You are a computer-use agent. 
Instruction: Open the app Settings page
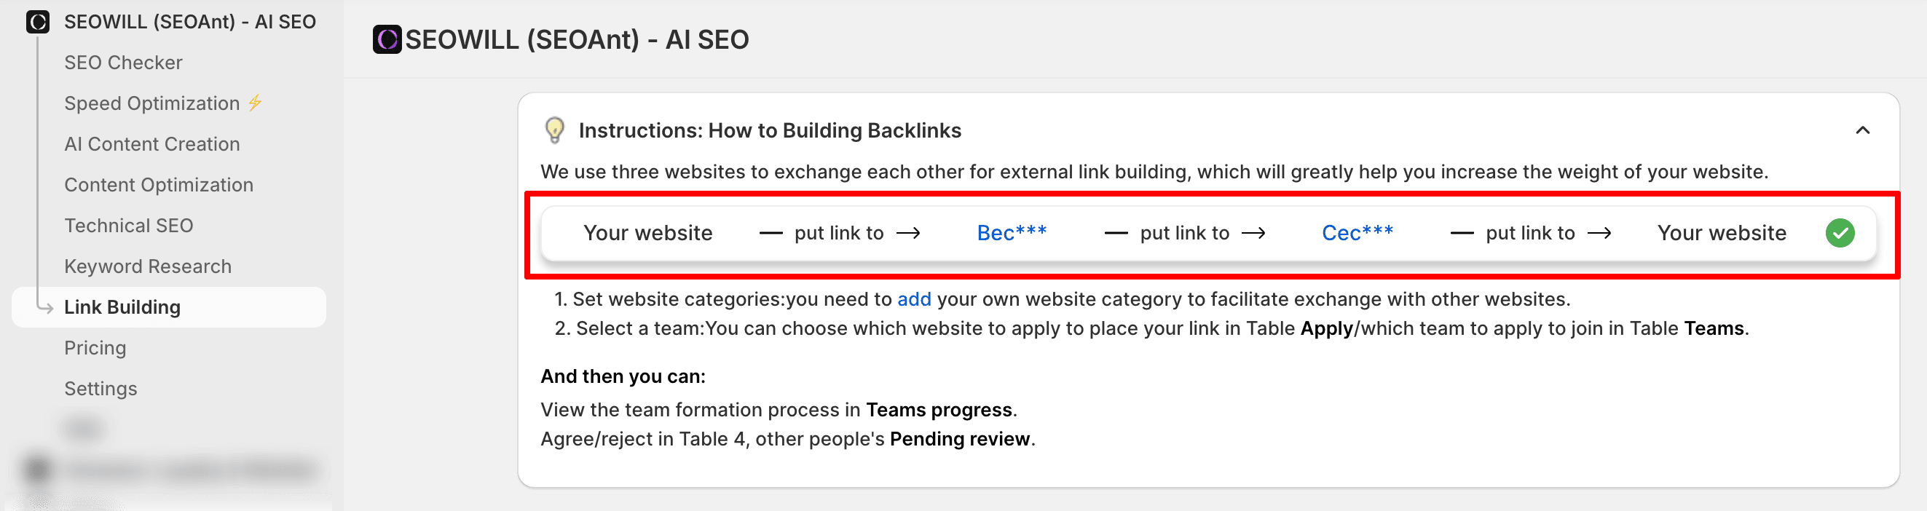[x=101, y=389]
